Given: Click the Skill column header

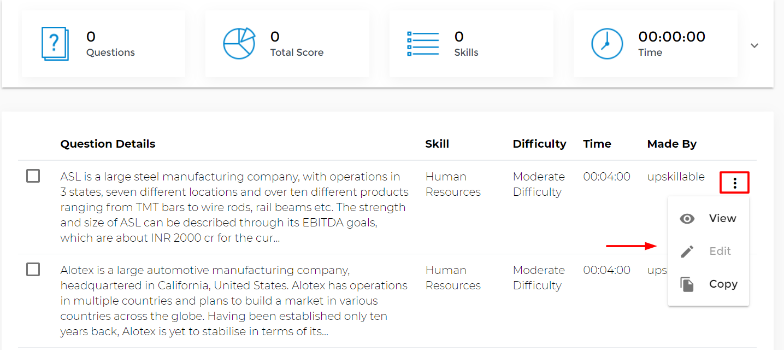Looking at the screenshot, I should [437, 144].
